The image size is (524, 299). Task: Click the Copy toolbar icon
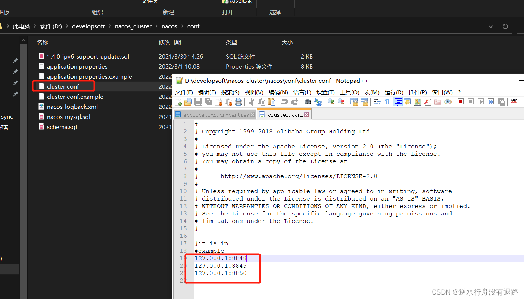[x=262, y=101]
